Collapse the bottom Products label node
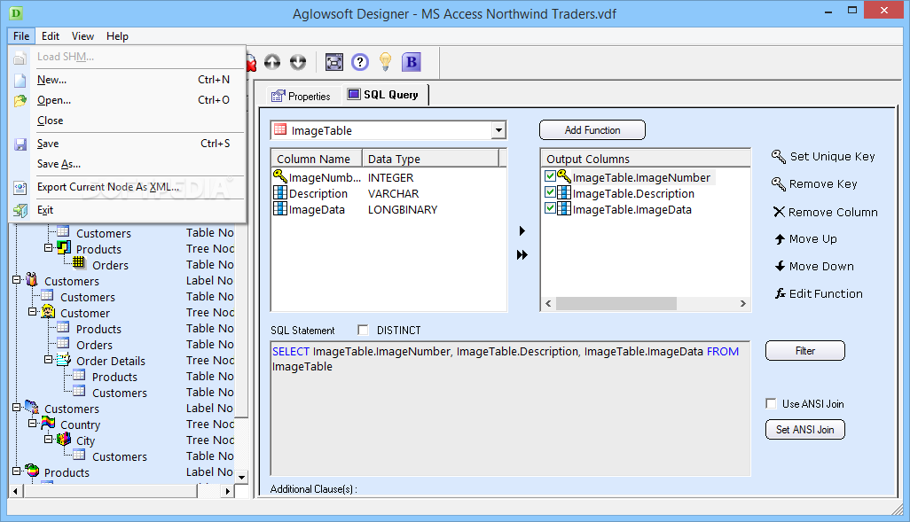Screen dimensions: 910x522 pos(16,471)
